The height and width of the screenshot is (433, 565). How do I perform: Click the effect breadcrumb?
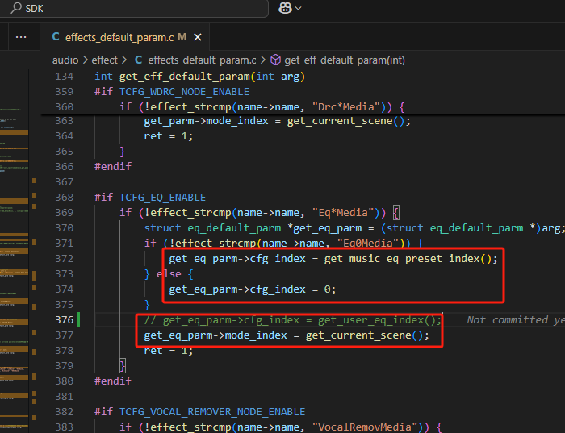pyautogui.click(x=104, y=60)
